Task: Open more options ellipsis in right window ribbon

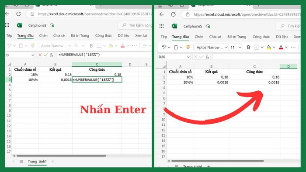Action: (x=293, y=47)
